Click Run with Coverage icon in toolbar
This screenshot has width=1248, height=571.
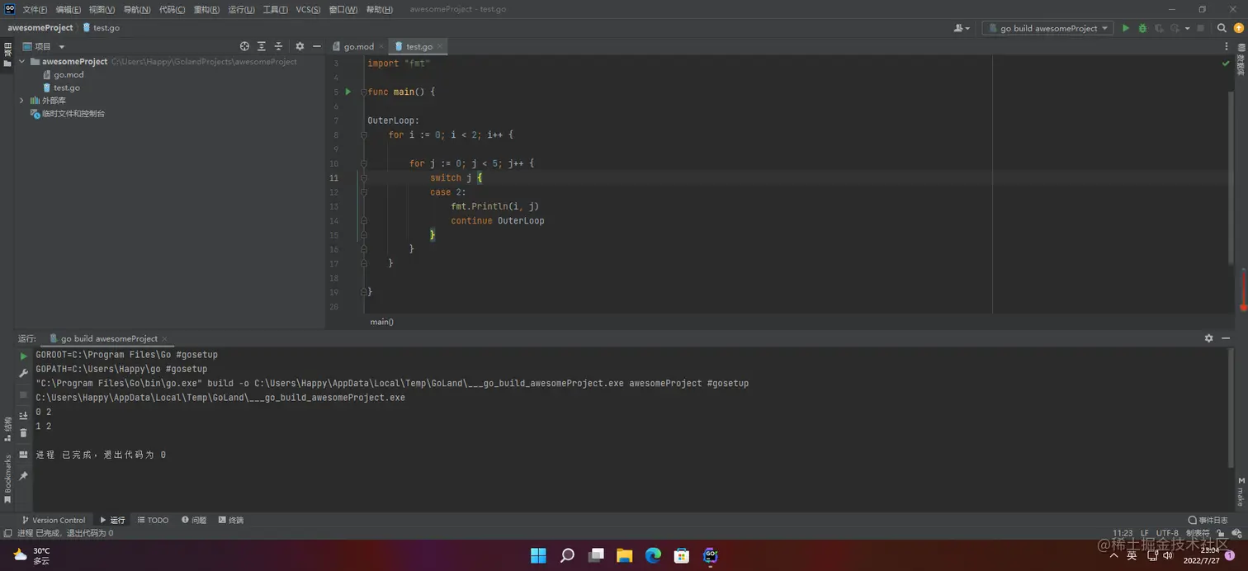click(1159, 28)
